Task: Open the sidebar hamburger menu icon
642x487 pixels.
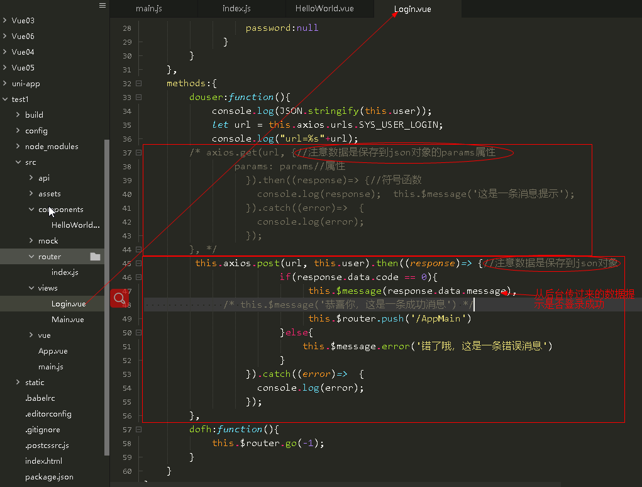Action: [102, 5]
